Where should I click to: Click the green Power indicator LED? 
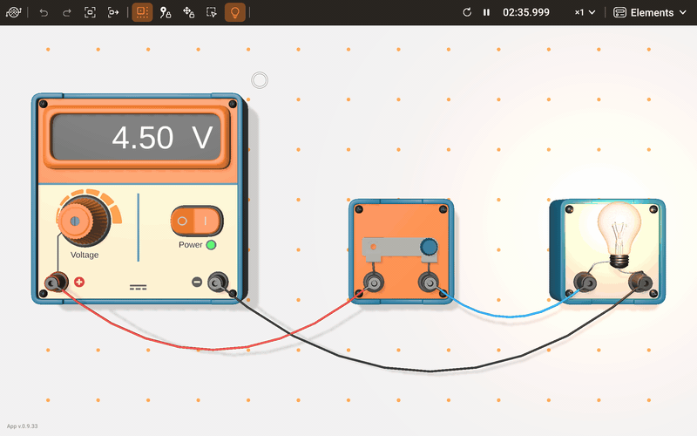[x=211, y=245]
